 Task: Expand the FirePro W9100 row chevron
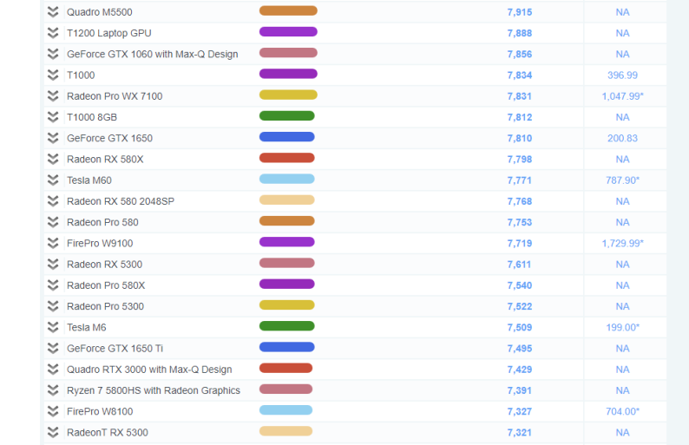pos(53,244)
